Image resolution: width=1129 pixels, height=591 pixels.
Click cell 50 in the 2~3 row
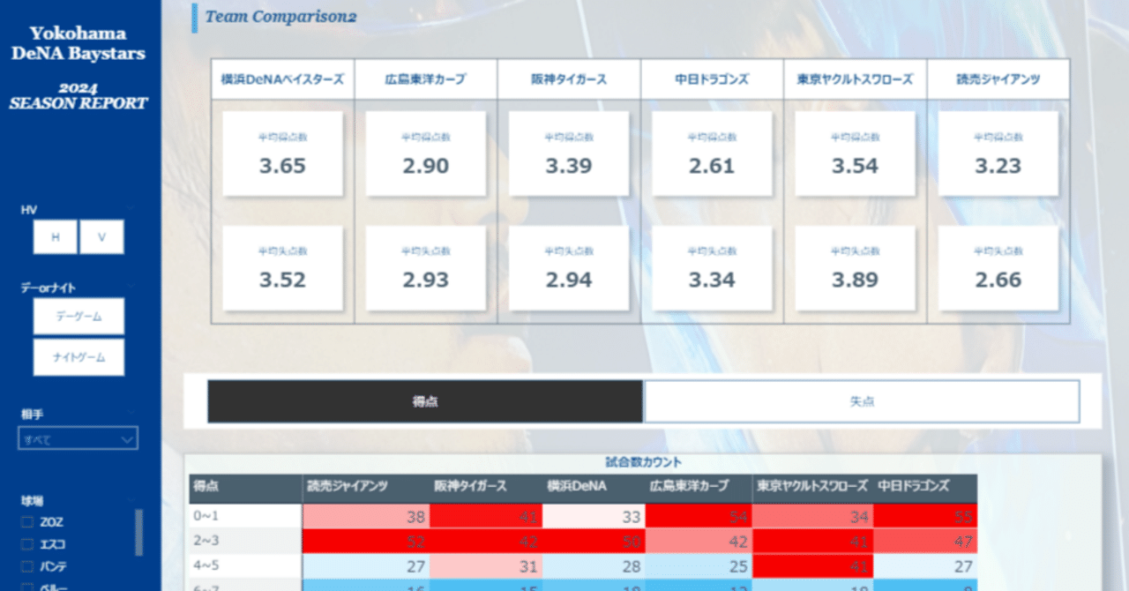pos(594,541)
